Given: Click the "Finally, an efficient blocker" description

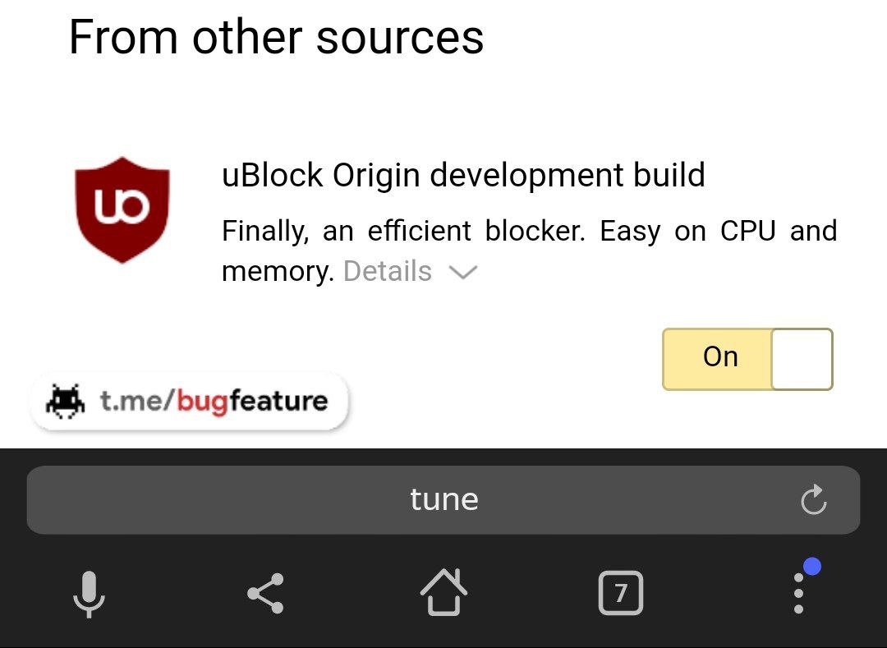Looking at the screenshot, I should click(529, 232).
